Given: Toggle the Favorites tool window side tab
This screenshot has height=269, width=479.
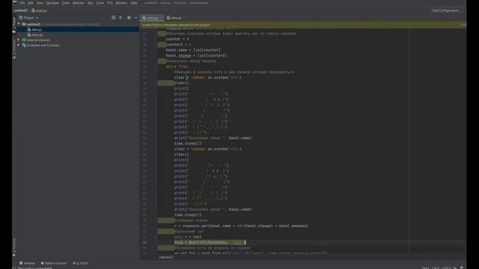Looking at the screenshot, I should (14, 247).
